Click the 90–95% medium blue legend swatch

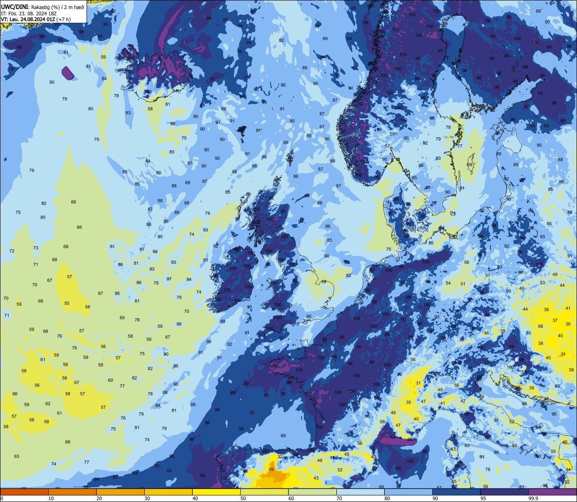[x=456, y=492]
